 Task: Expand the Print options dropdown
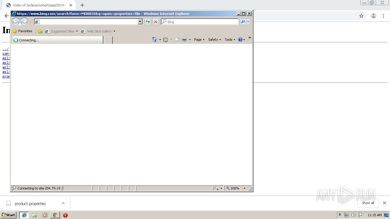pyautogui.click(x=190, y=40)
